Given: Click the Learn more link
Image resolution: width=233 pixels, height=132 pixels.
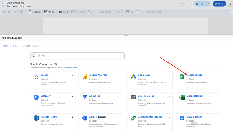Looking at the screenshot, I should [x=72, y=68].
